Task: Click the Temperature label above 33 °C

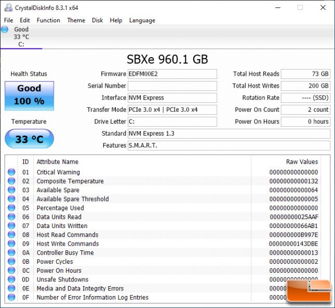Action: pyautogui.click(x=29, y=122)
